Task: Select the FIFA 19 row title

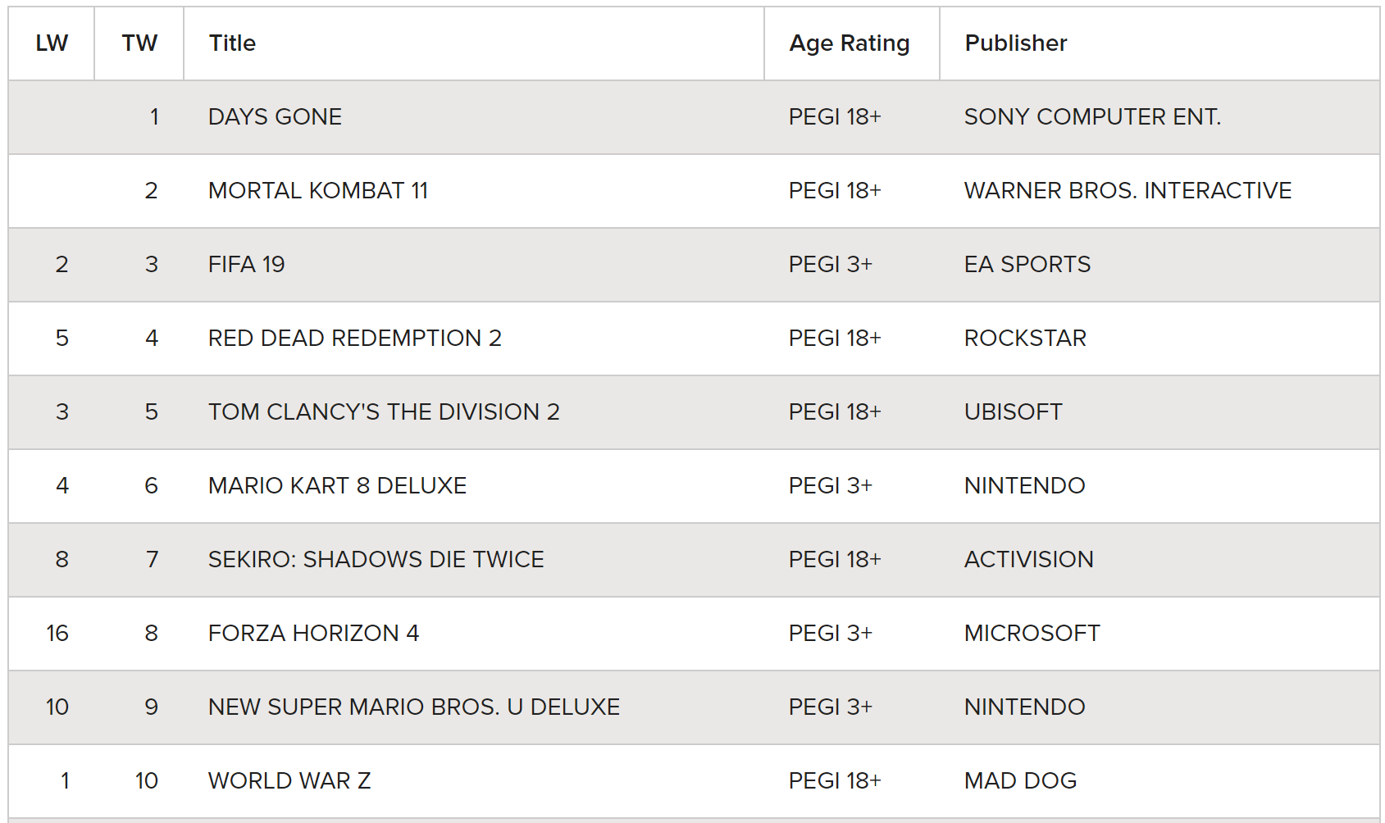Action: pyautogui.click(x=247, y=265)
